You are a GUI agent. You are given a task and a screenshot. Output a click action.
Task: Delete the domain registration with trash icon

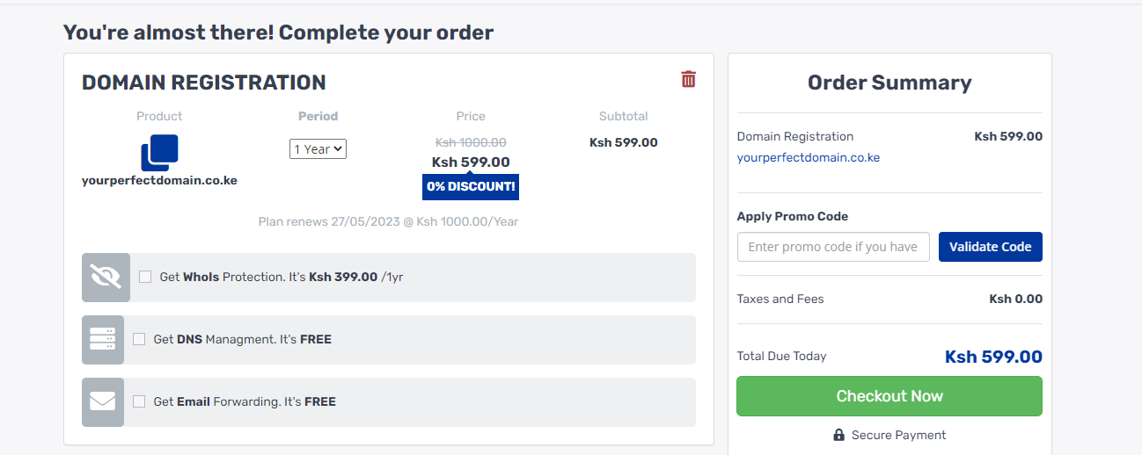click(688, 80)
